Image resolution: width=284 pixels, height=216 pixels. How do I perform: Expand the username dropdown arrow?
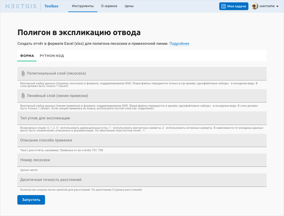pyautogui.click(x=277, y=6)
